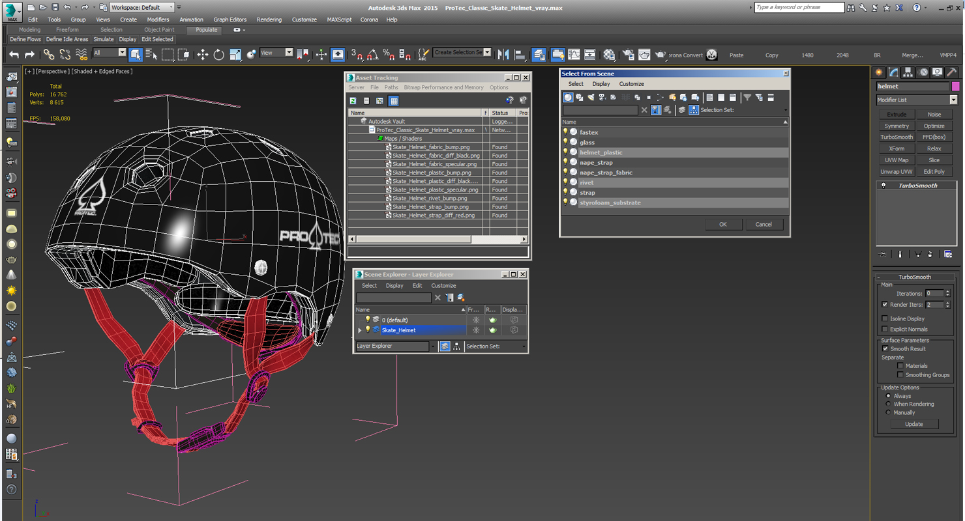Open the Hierarchy command panel tab

point(908,72)
